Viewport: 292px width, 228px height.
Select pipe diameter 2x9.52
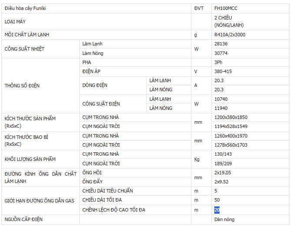point(221,182)
